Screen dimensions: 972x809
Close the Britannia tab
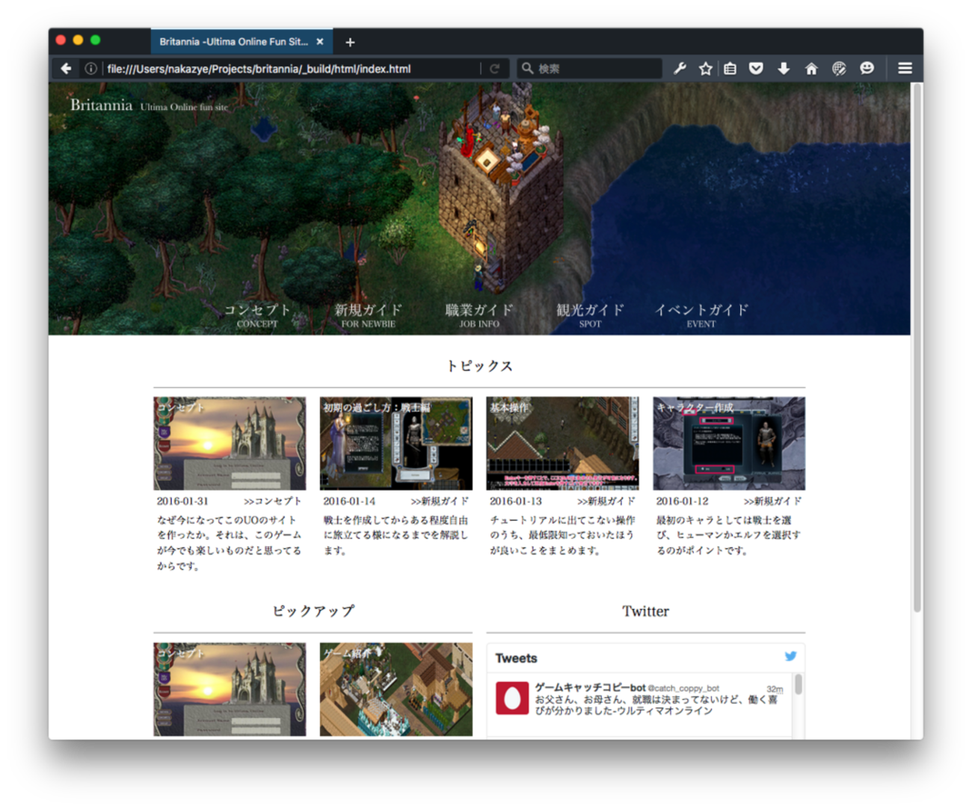click(x=320, y=42)
